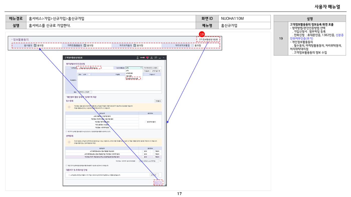Image resolution: width=351 pixels, height=197 pixels.
Task: Click the 파일명 column header
Action: 117,74
